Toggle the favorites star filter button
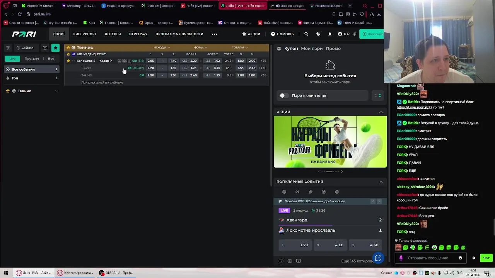This screenshot has height=278, width=495. (x=55, y=48)
